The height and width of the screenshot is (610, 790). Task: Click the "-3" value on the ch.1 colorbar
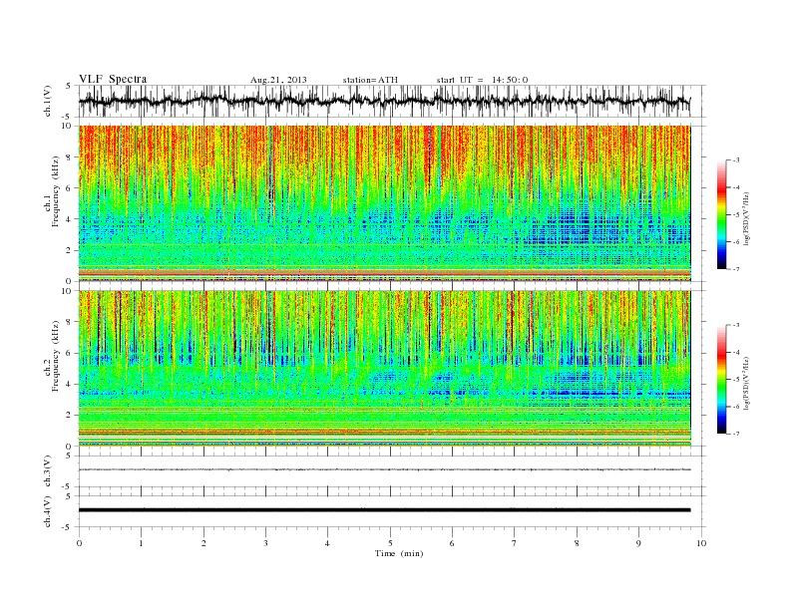(x=736, y=160)
